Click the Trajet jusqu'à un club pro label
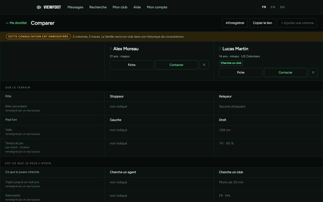The width and height of the screenshot is (323, 202). [x=22, y=182]
